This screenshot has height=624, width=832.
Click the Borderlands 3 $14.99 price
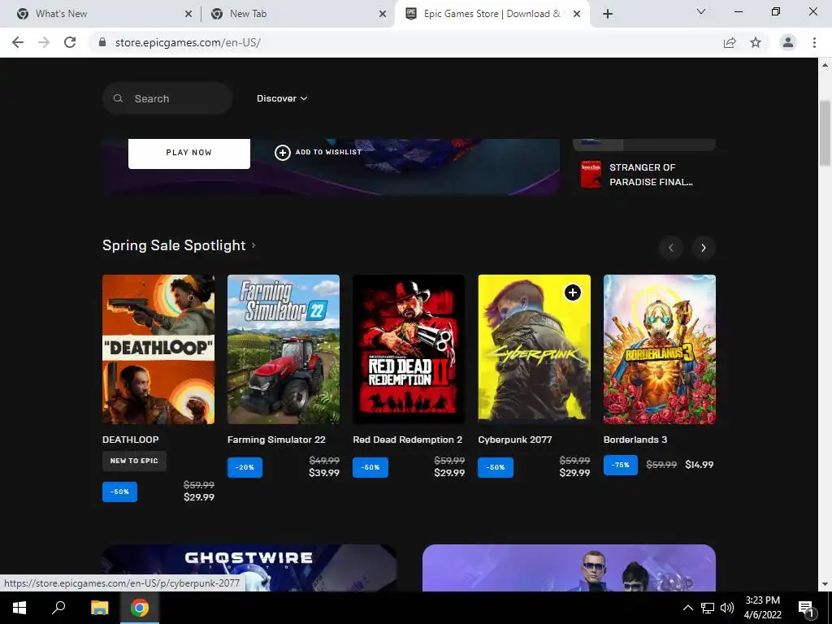pyautogui.click(x=700, y=465)
